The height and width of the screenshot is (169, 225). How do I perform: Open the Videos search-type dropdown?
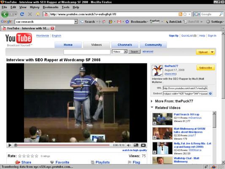pyautogui.click(x=125, y=52)
